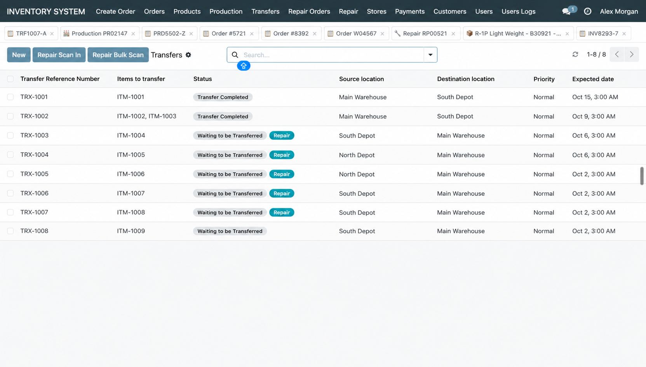Check the TRX-1005 row checkbox
Image resolution: width=646 pixels, height=367 pixels.
click(x=10, y=174)
